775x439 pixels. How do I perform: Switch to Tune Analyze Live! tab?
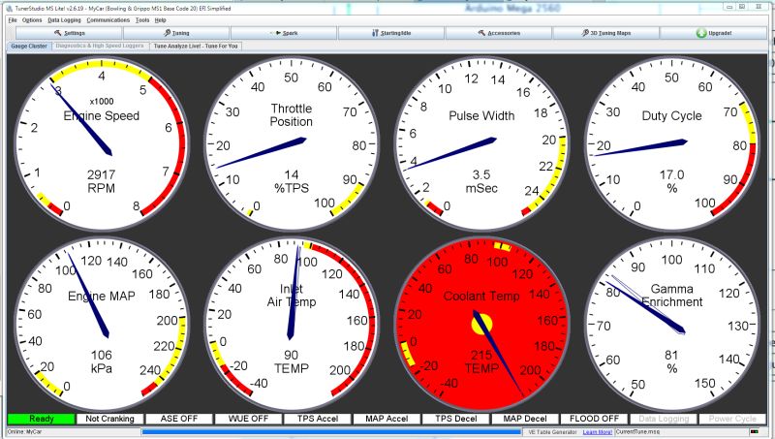196,46
